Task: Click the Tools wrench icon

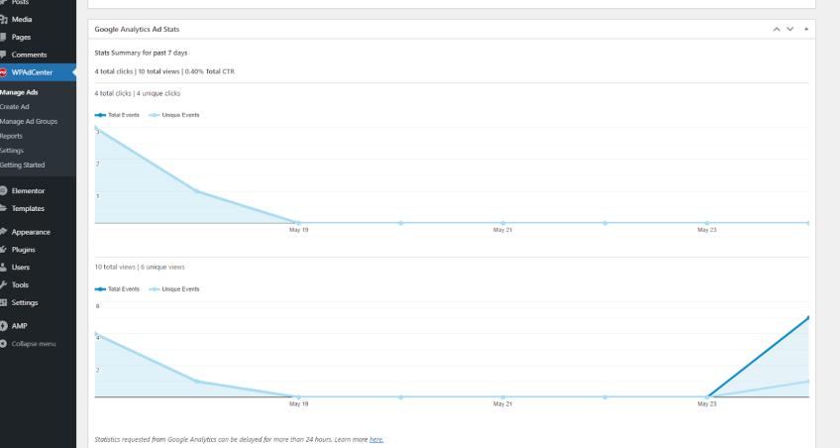Action: pos(3,285)
